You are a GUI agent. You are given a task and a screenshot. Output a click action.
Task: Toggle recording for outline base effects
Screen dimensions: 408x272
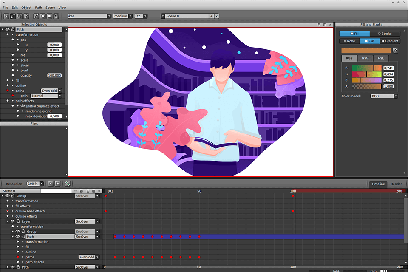point(8,211)
